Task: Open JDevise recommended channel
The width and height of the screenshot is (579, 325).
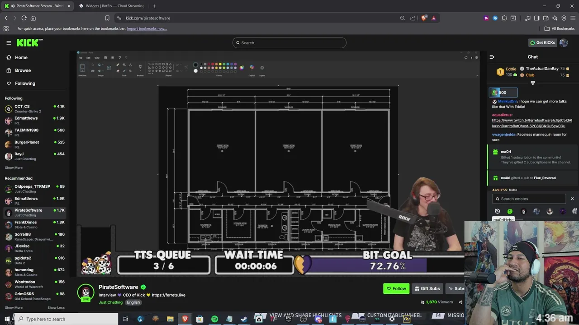Action: [x=35, y=248]
